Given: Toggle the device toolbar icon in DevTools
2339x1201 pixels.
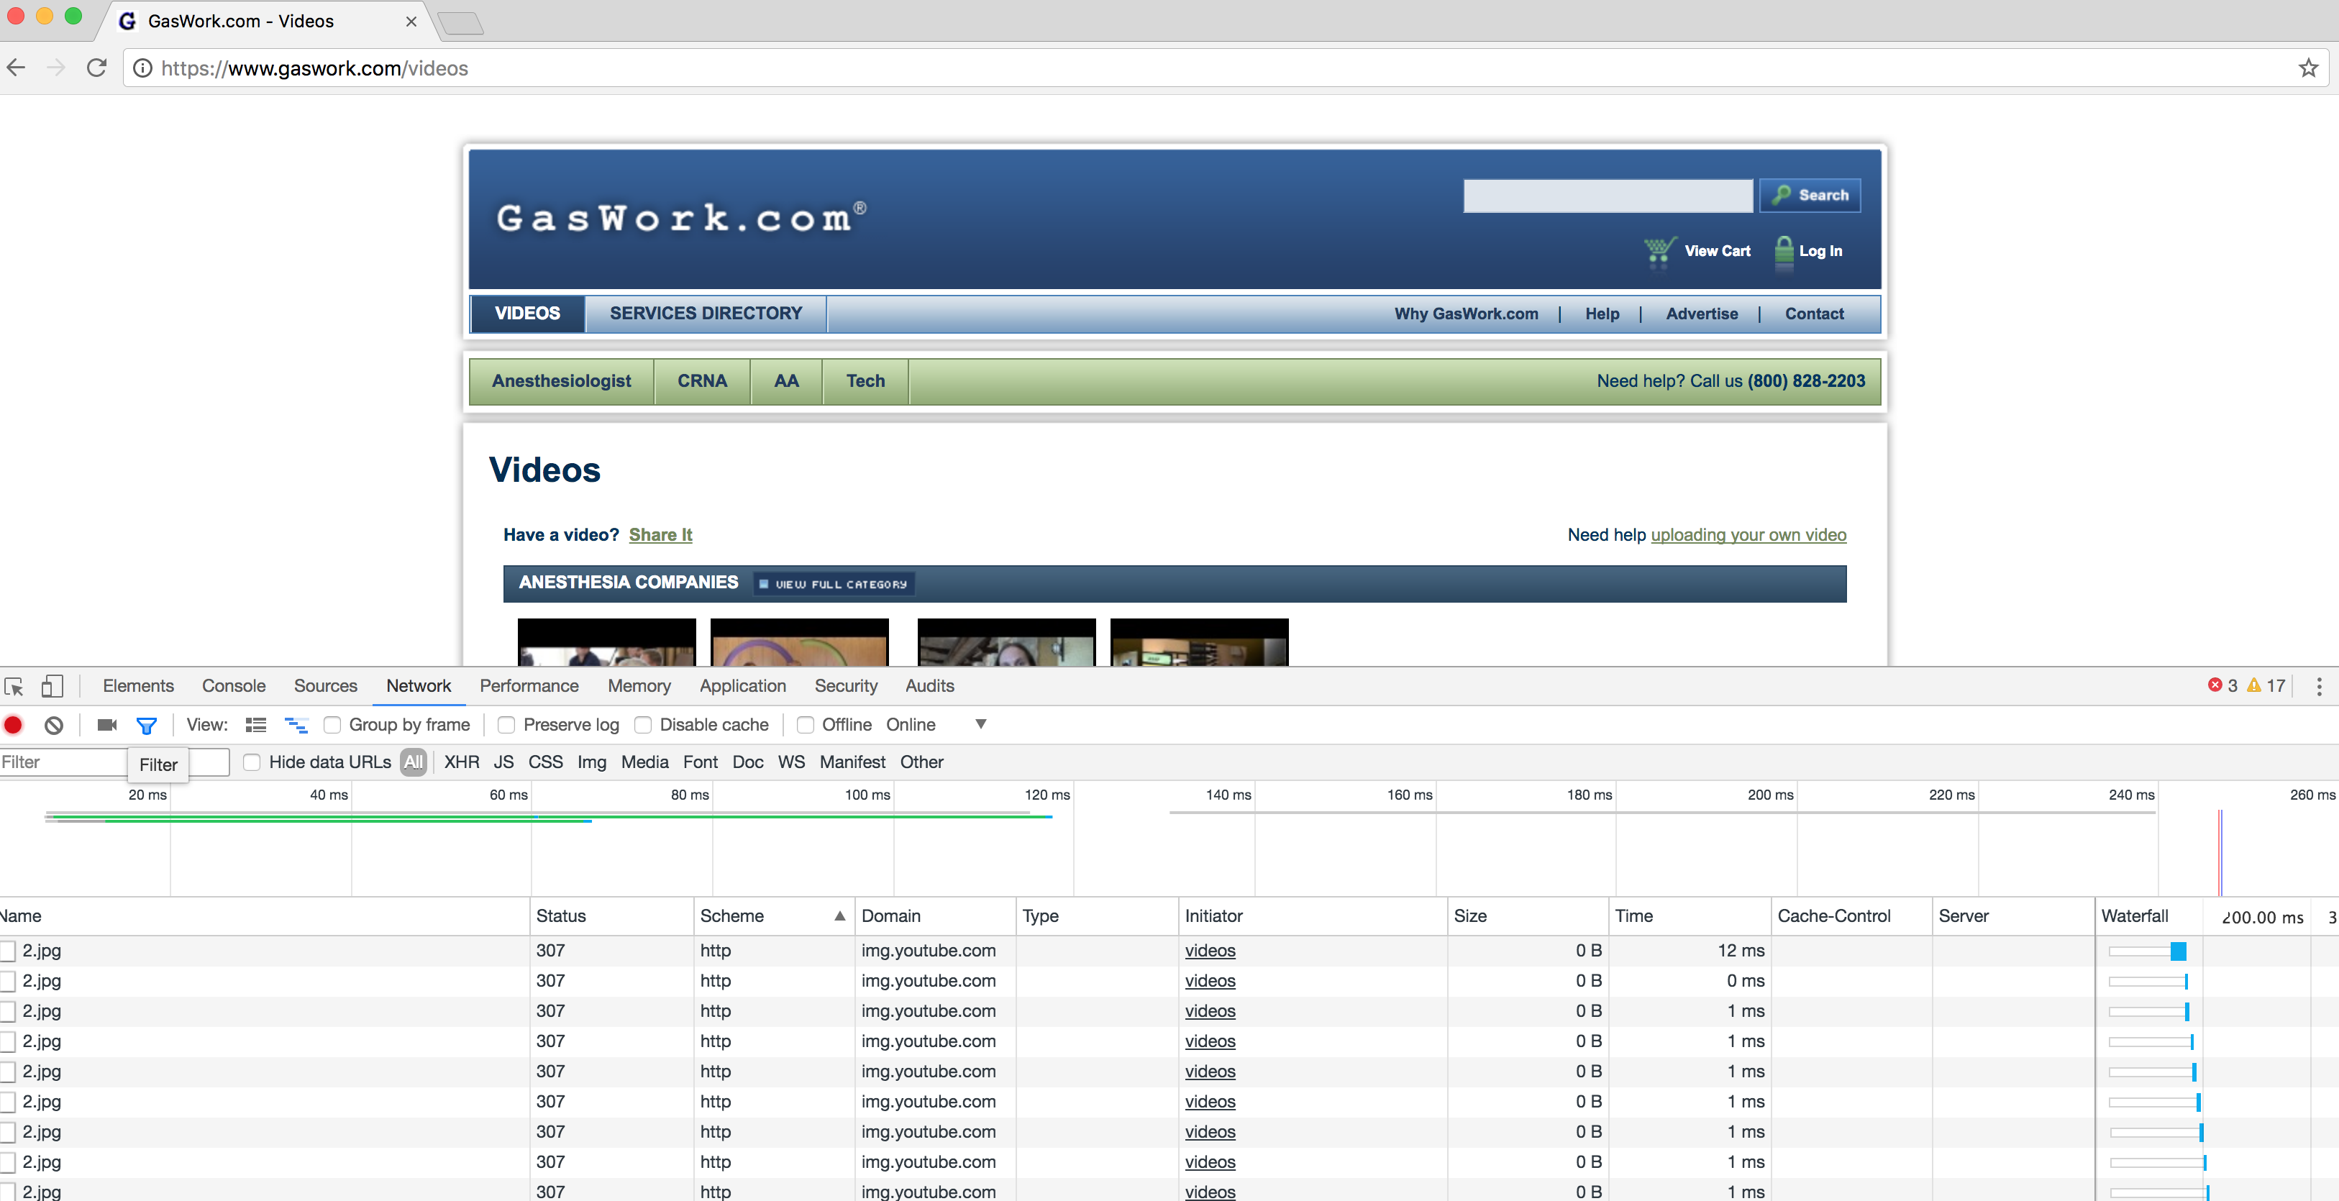Looking at the screenshot, I should click(52, 686).
